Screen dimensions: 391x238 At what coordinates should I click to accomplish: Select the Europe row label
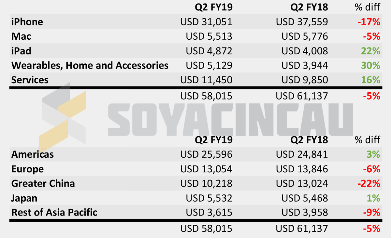27,169
